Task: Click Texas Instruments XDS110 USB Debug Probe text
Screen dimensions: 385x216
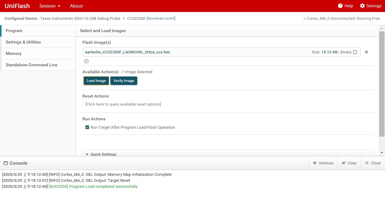Action: click(x=80, y=19)
